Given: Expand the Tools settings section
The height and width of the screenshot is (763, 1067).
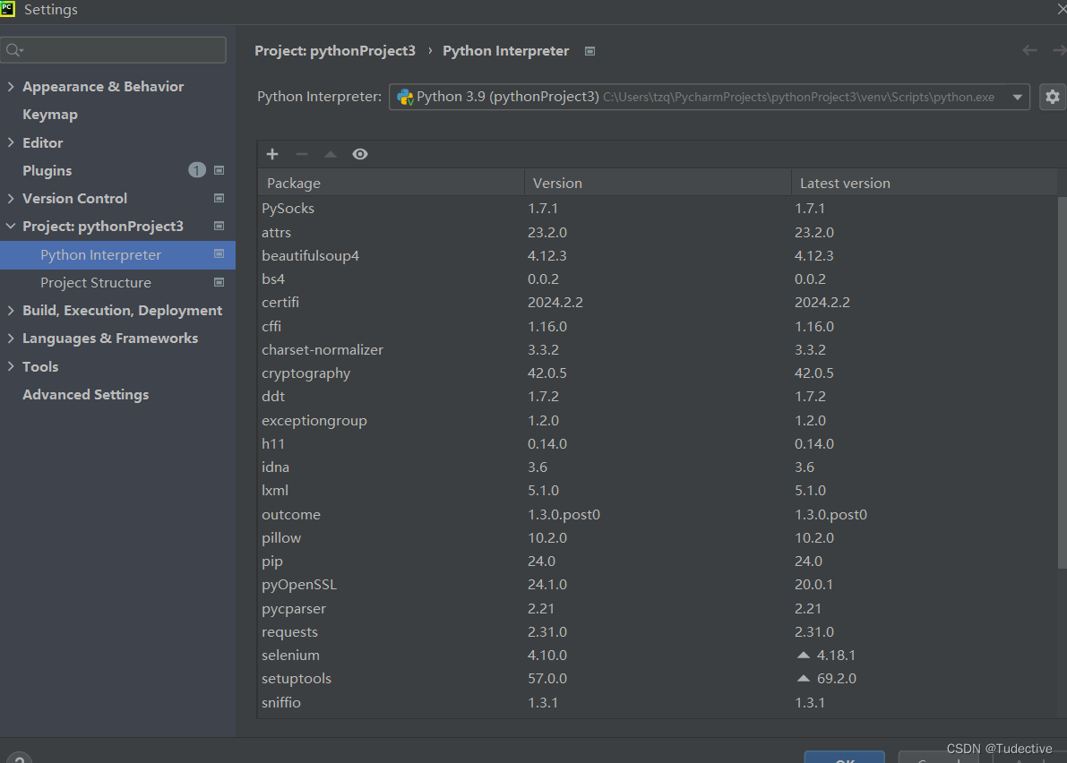Looking at the screenshot, I should [10, 366].
